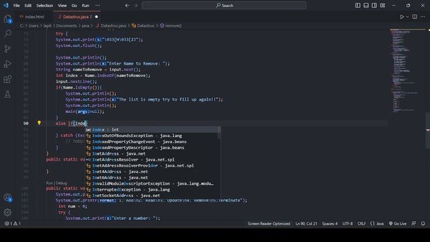Click the unsaved dot on Datastruc.java tab
The width and height of the screenshot is (430, 242).
(96, 17)
